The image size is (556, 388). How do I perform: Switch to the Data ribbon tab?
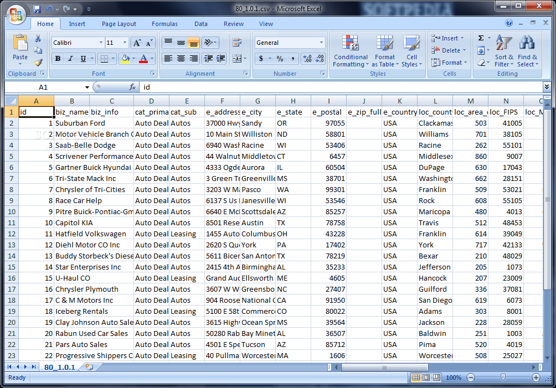pos(200,24)
